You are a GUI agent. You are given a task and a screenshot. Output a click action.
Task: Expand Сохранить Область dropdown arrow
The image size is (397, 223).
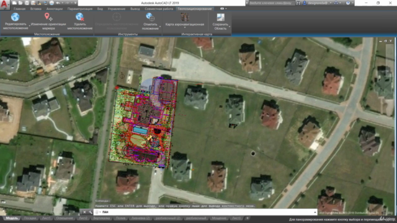230,26
